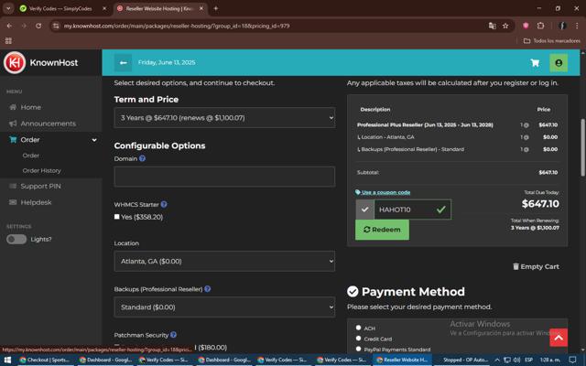Screen dimensions: 586x366
Task: Click the volume icon in system tray
Action: tap(516, 360)
